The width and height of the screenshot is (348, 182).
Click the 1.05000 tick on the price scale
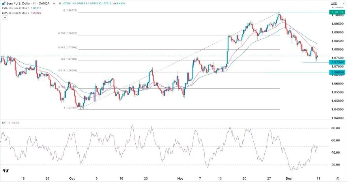click(x=338, y=101)
